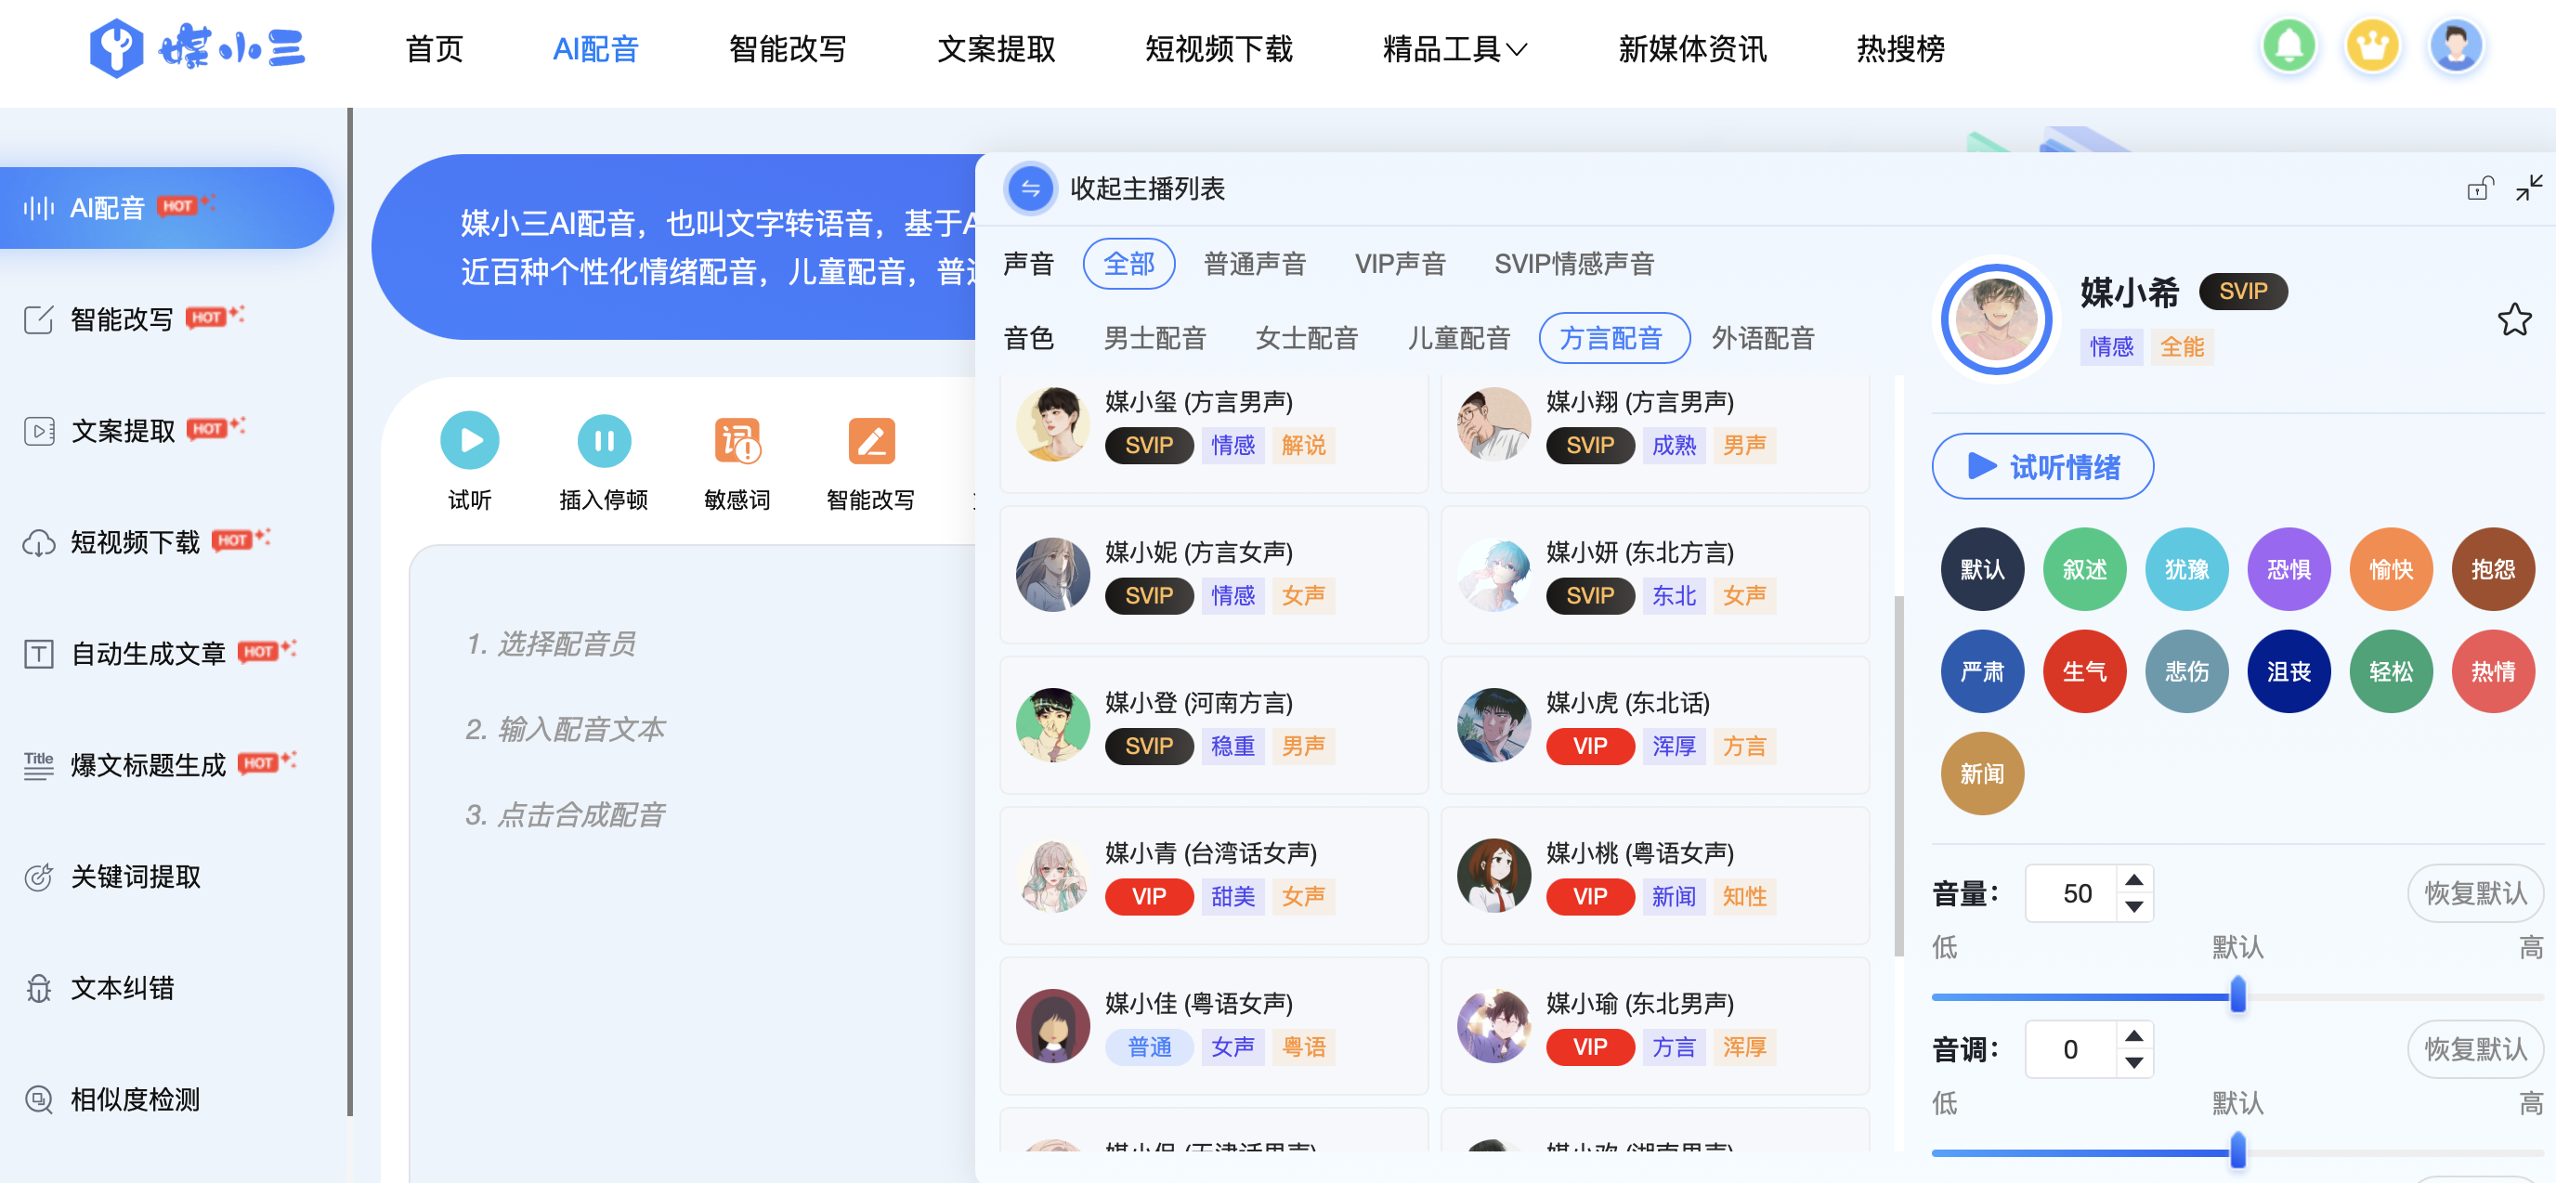
Task: Click 恢复默认 next to 音量
Action: (x=2474, y=893)
